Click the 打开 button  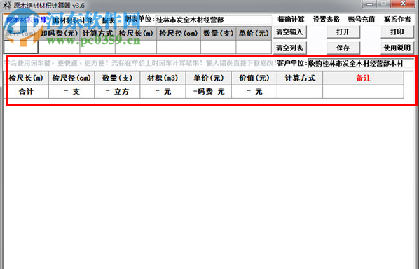(x=343, y=32)
